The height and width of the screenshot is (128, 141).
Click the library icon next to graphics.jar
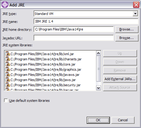[x=8, y=69]
